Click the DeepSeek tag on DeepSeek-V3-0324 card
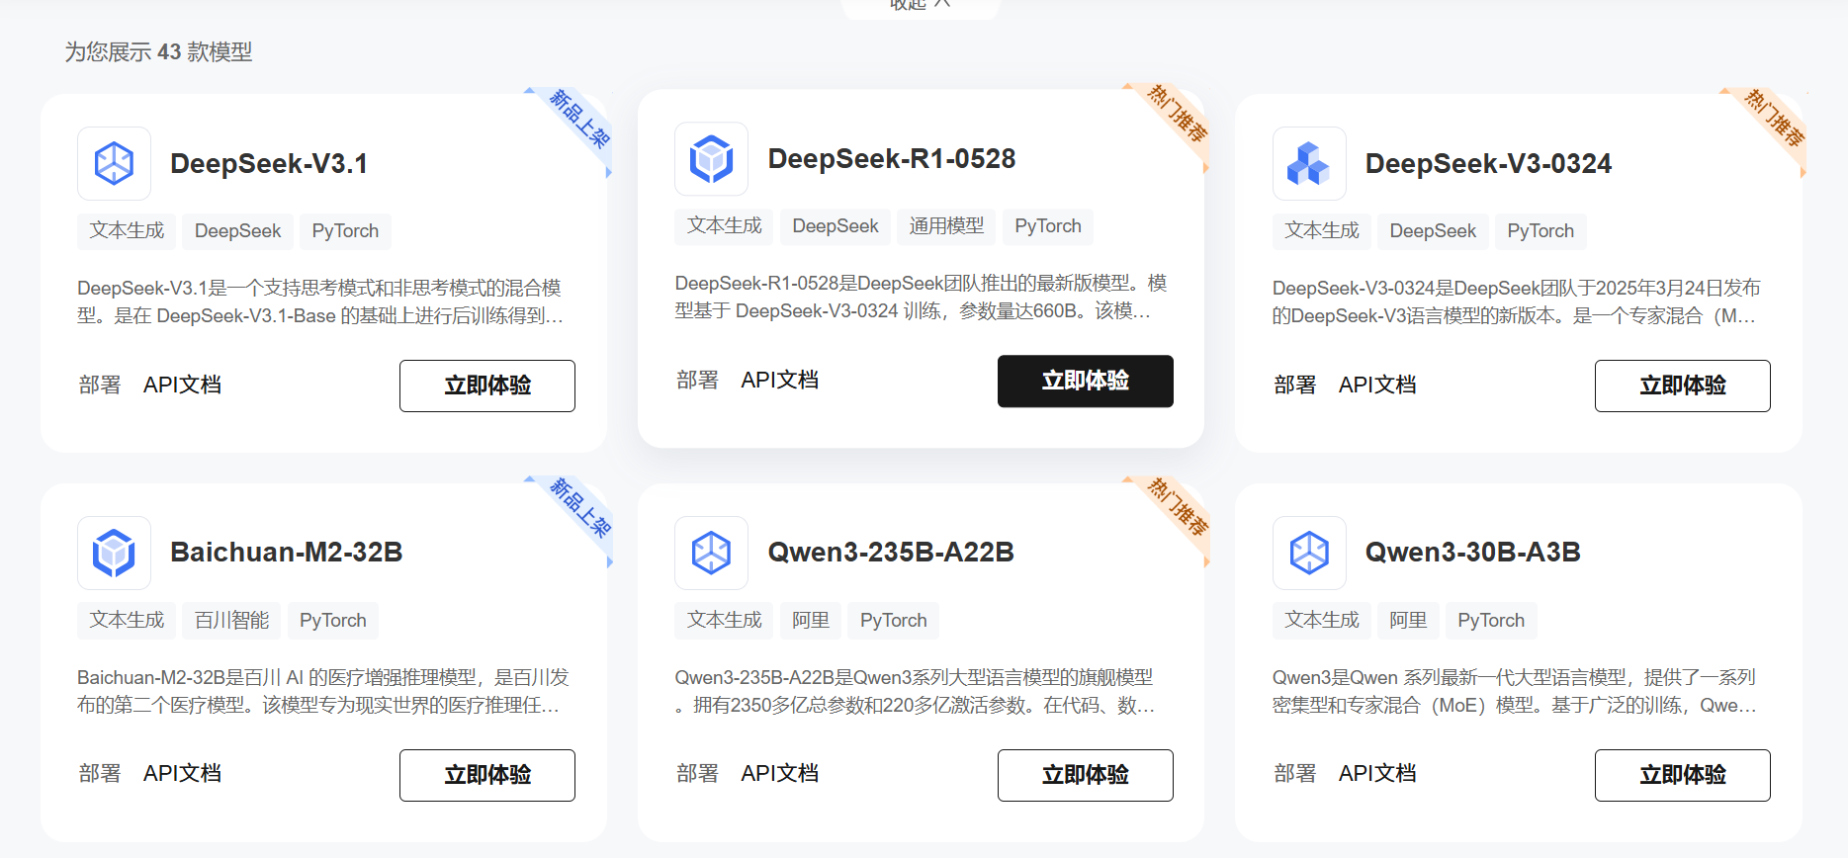This screenshot has width=1848, height=858. tap(1433, 230)
